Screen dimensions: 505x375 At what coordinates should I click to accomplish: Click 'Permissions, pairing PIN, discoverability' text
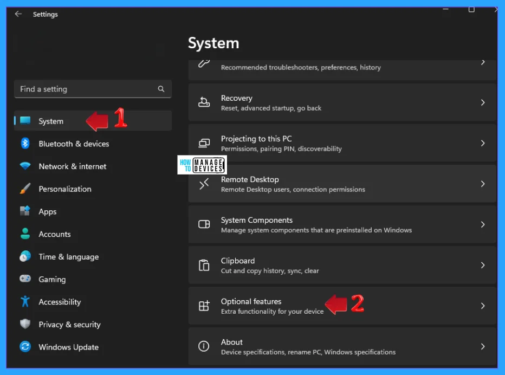[x=281, y=148]
